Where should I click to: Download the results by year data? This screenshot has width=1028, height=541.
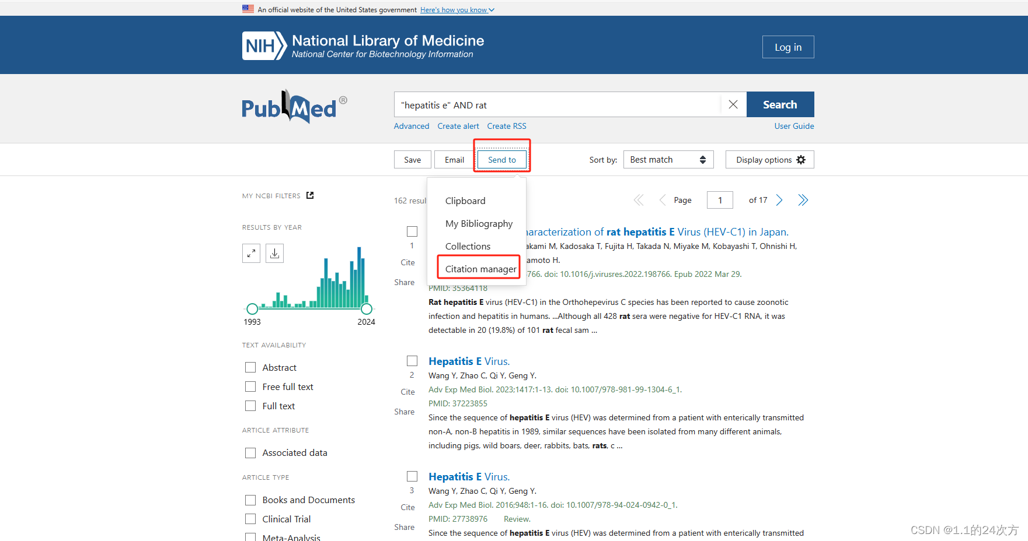(x=274, y=254)
